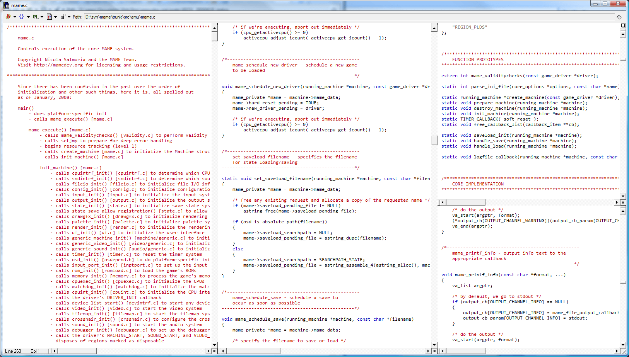Click the mame.c title bar app icon
The image size is (629, 357).
6,5
